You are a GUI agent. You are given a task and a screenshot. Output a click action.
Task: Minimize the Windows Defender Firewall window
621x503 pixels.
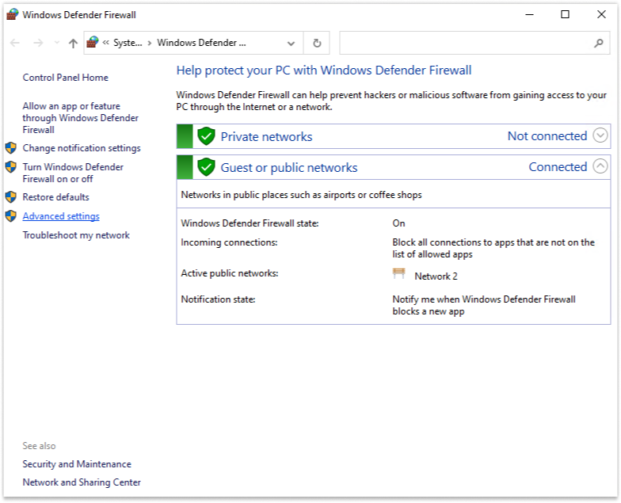coord(529,14)
